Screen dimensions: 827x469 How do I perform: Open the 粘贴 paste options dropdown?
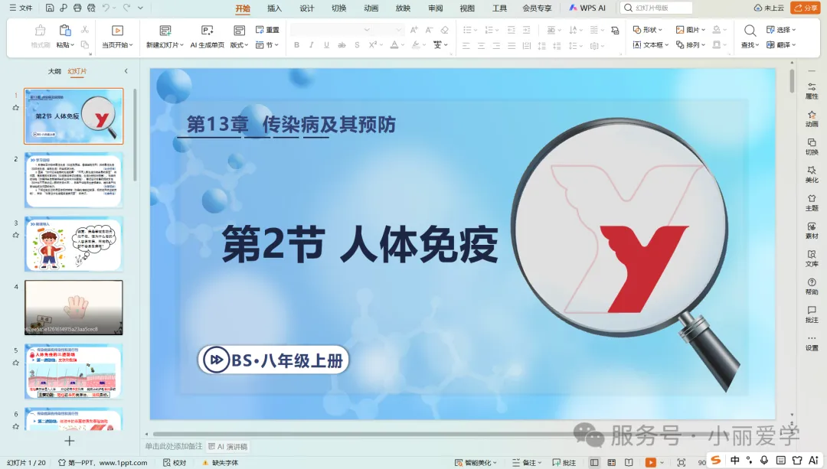(x=65, y=45)
